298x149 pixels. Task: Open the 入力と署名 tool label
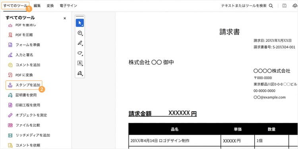pyautogui.click(x=24, y=55)
